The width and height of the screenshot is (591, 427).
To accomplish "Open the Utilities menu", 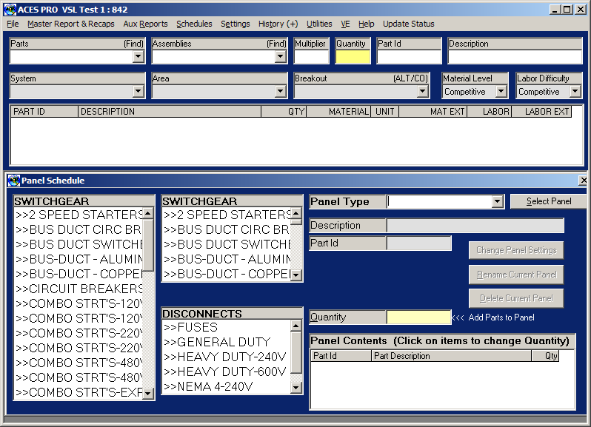I will pyautogui.click(x=319, y=24).
